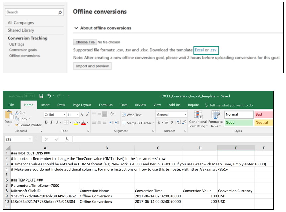Viewport: 286px width, 212px height.
Task: Click the Align Right icon
Action: click(x=105, y=123)
